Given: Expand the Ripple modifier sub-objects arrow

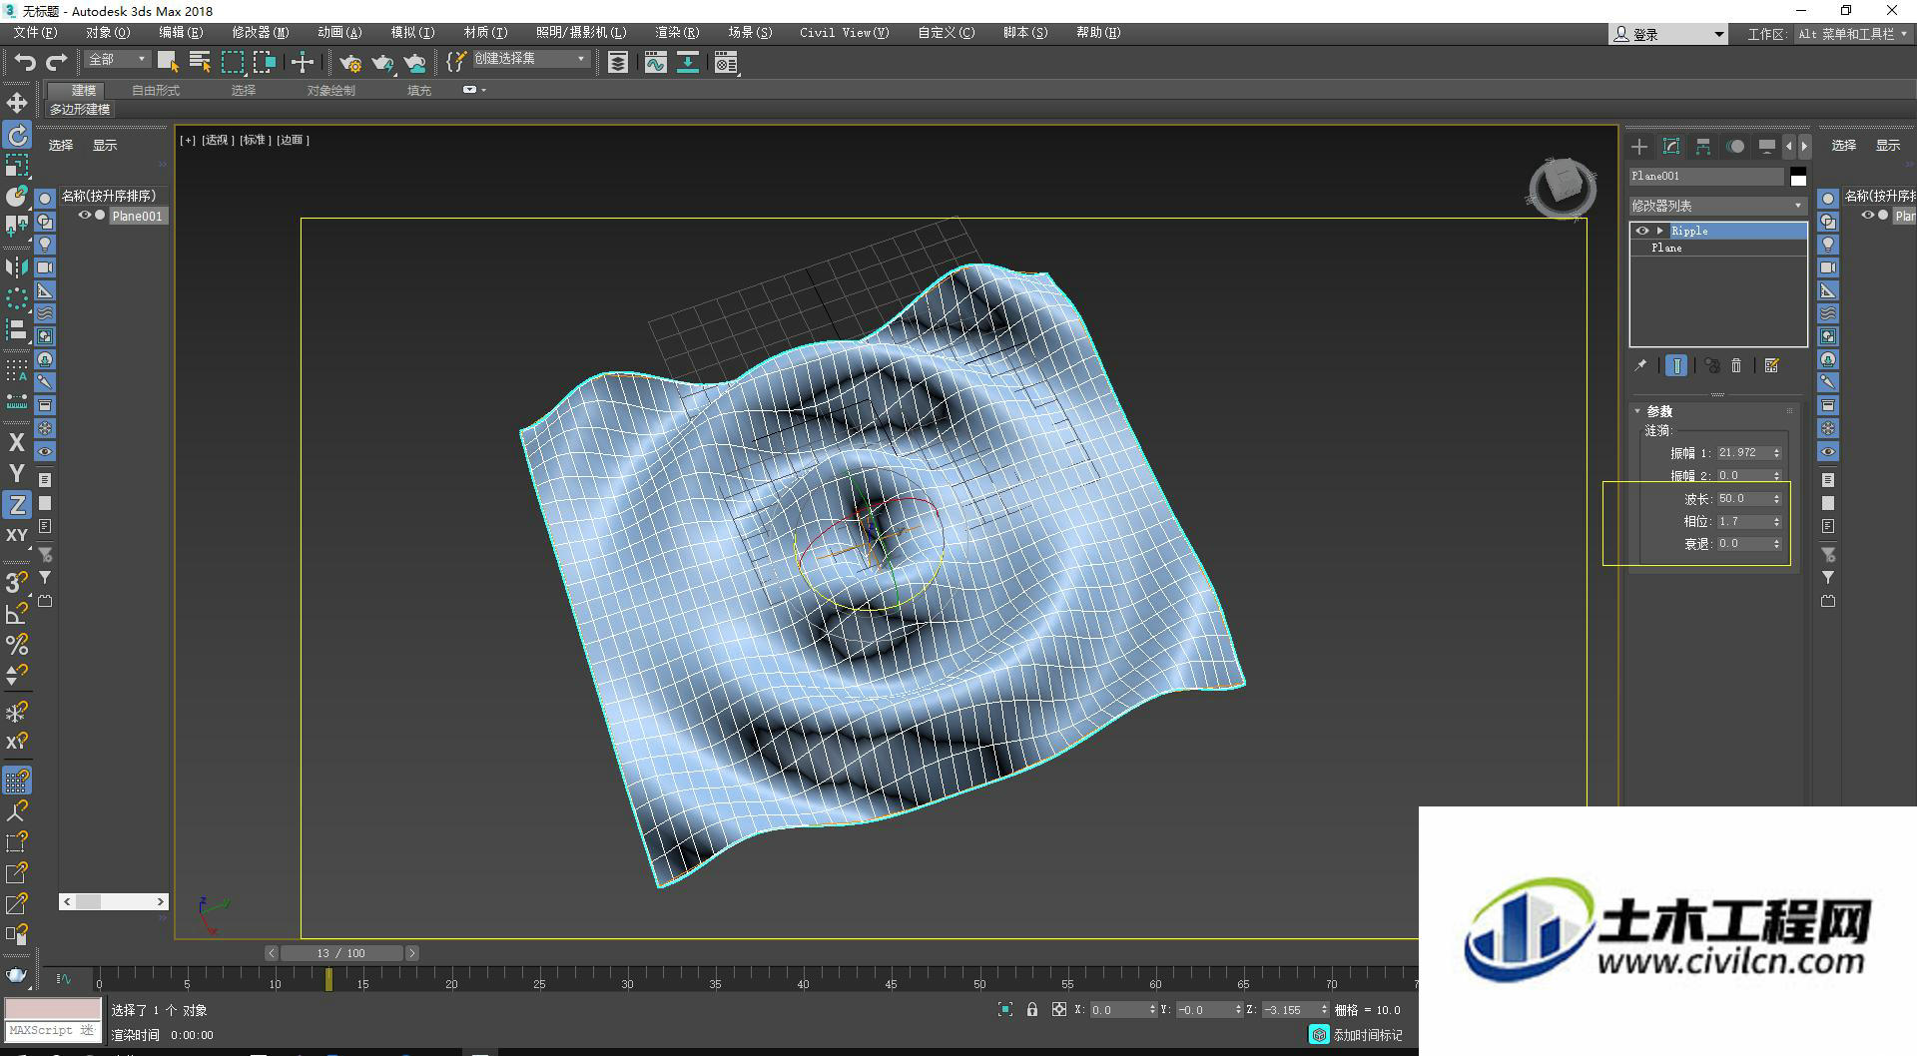Looking at the screenshot, I should [1660, 231].
